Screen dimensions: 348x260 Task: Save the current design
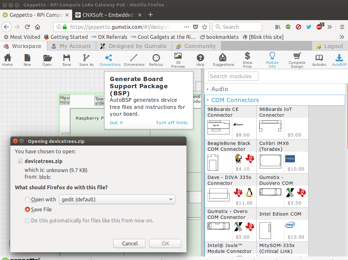pyautogui.click(x=67, y=60)
